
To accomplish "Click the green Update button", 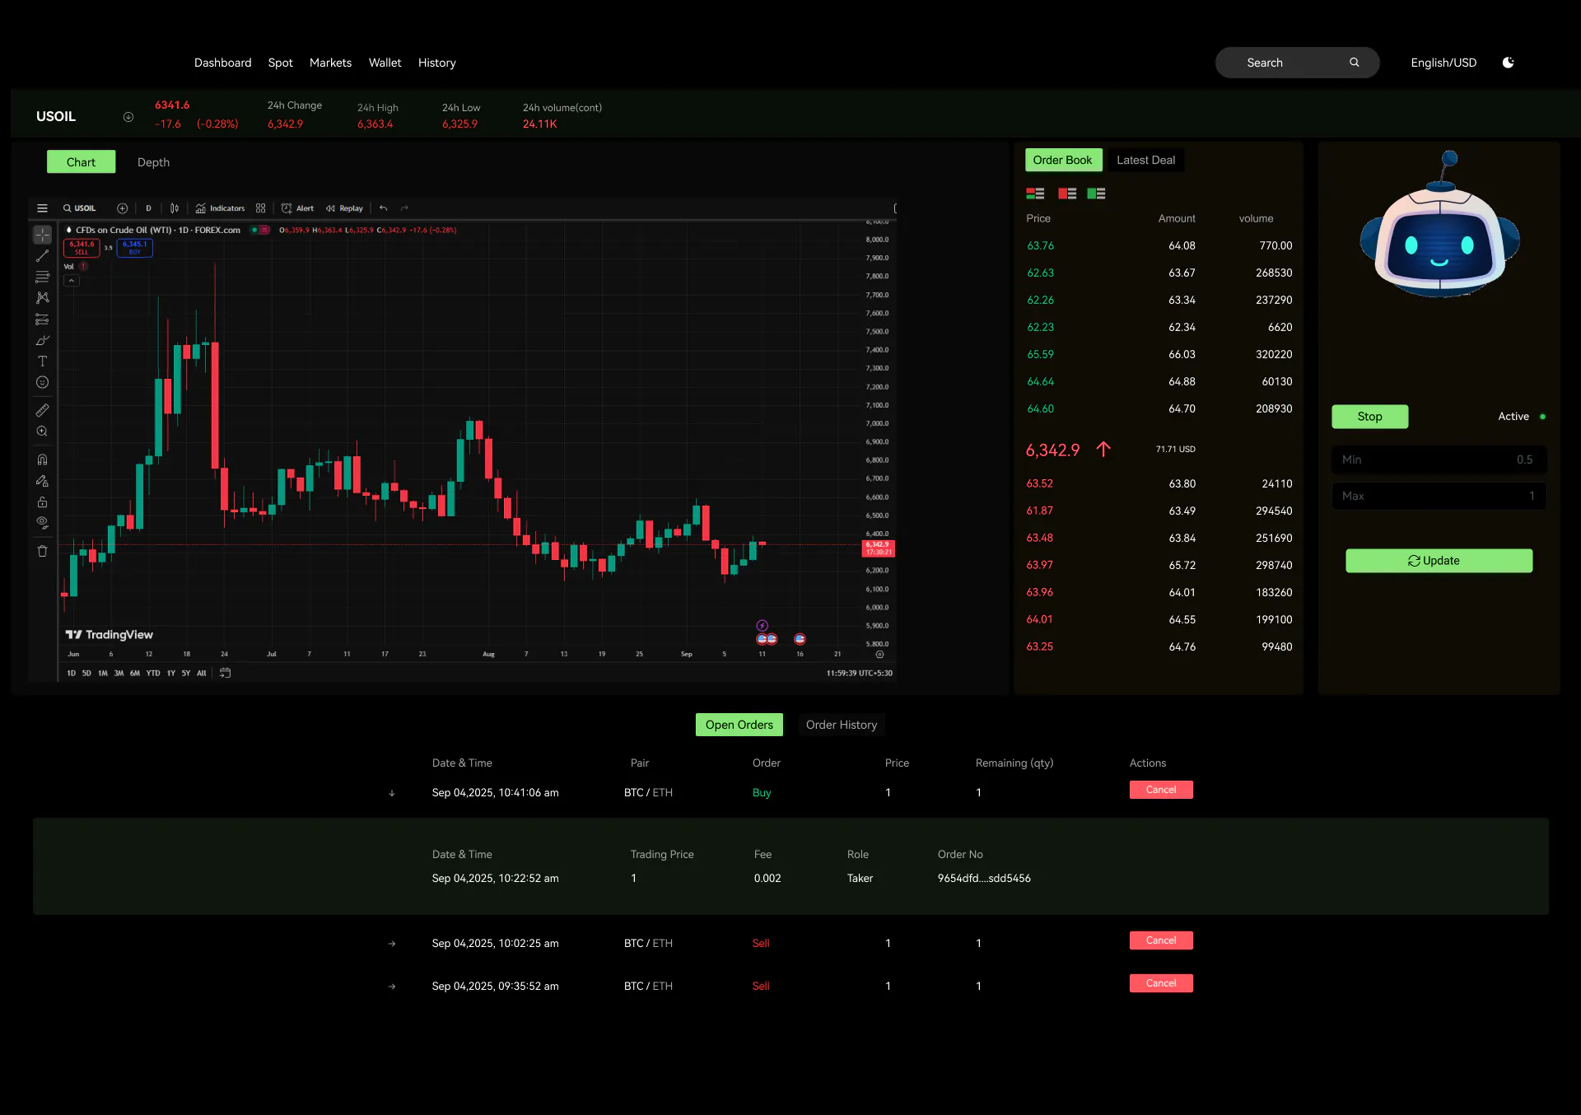I will (x=1439, y=561).
